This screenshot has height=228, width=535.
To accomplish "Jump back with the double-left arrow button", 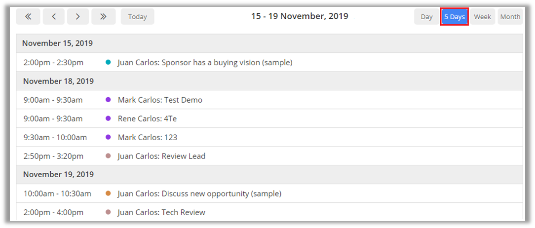I will pos(28,17).
